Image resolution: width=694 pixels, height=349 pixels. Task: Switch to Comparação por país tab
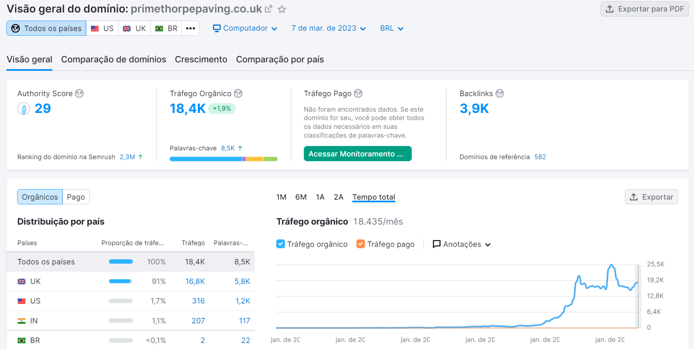[280, 59]
